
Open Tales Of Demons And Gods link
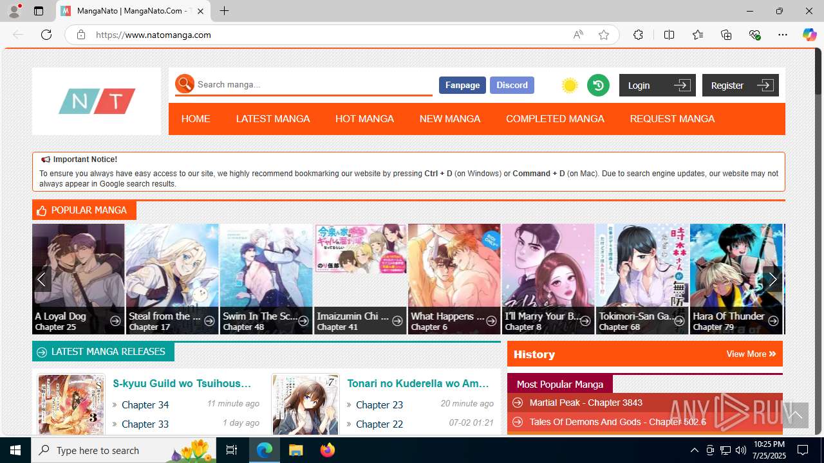(617, 422)
